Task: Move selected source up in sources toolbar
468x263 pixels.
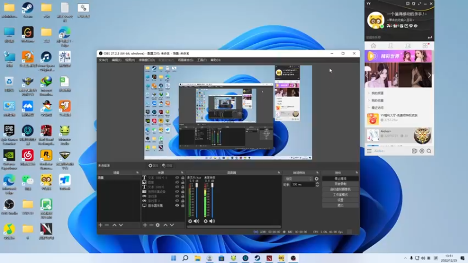Action: coord(166,225)
